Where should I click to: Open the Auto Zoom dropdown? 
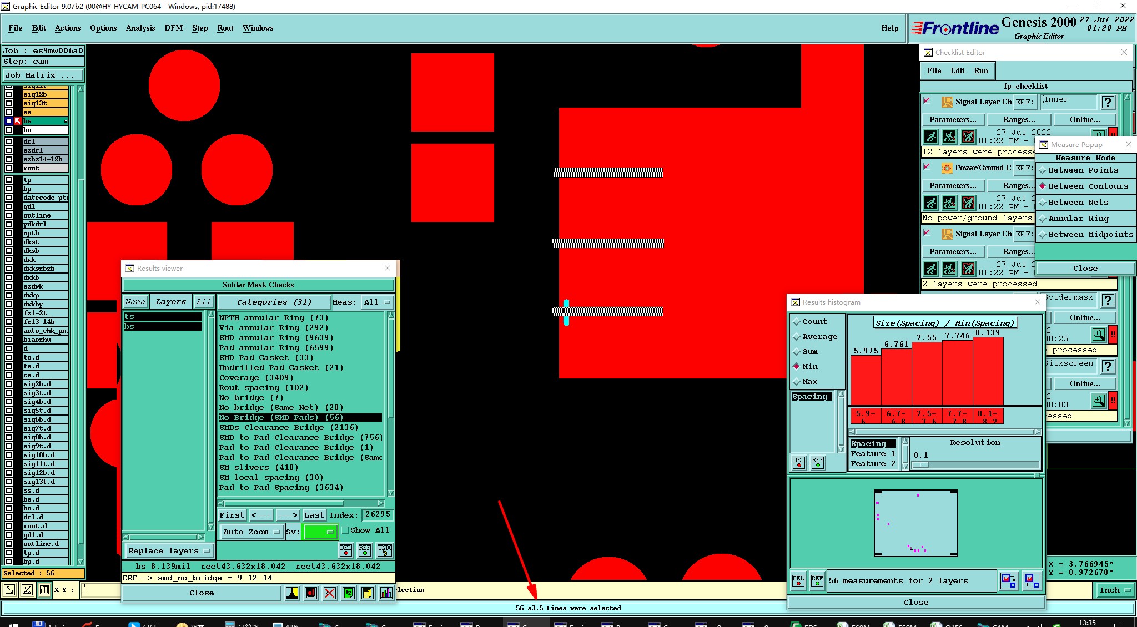(x=251, y=532)
